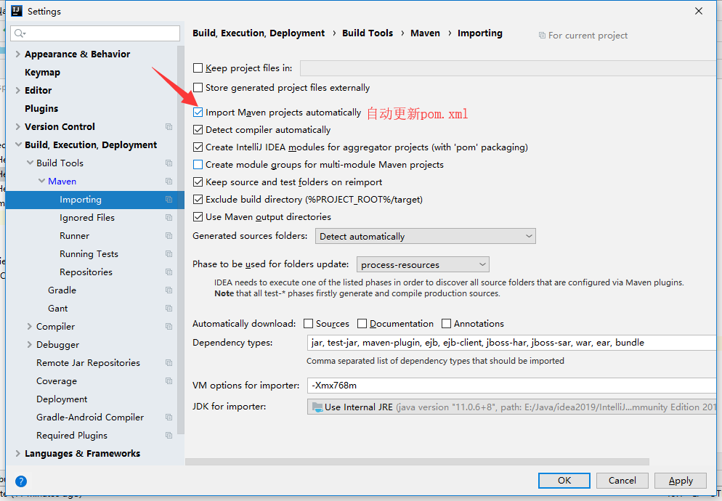The image size is (722, 501).
Task: Toggle Store generated project files externally
Action: click(x=198, y=87)
